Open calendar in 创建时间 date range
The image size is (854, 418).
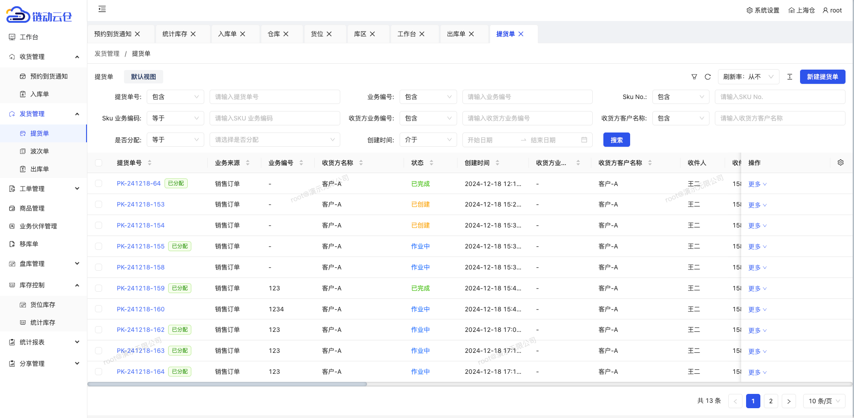tap(584, 140)
